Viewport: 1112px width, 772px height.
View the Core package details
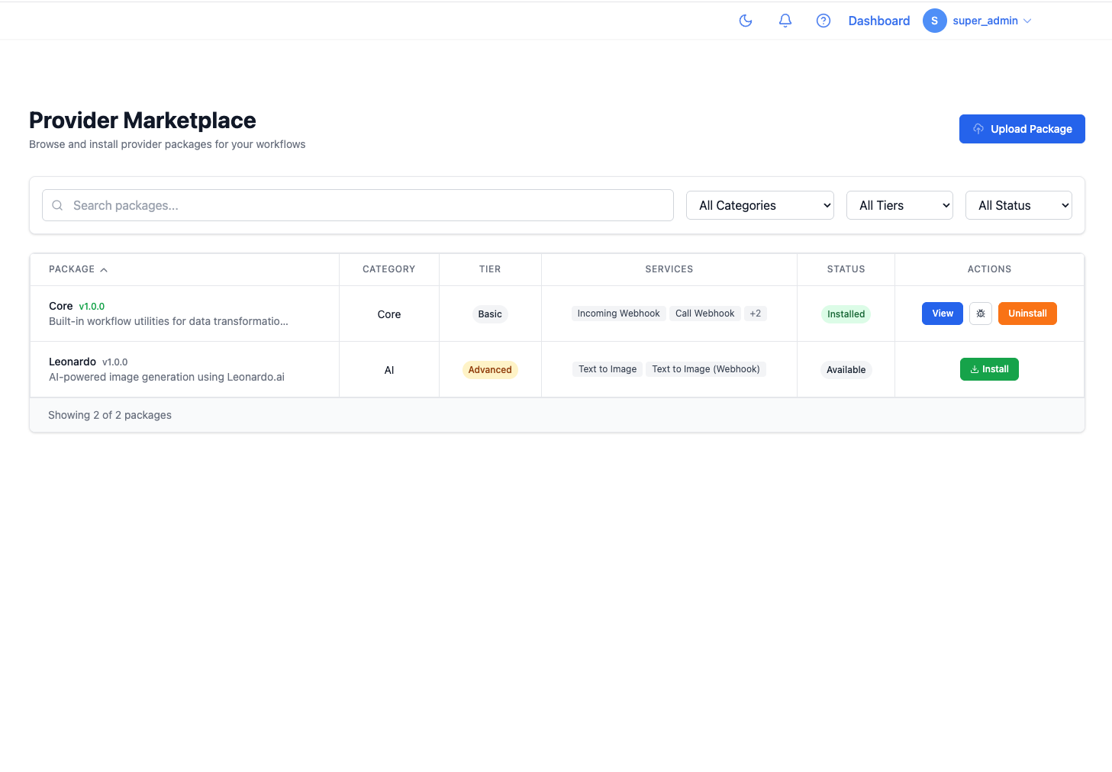click(942, 314)
